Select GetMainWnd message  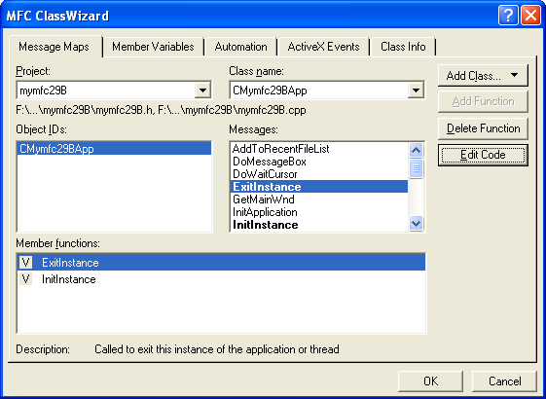point(319,199)
